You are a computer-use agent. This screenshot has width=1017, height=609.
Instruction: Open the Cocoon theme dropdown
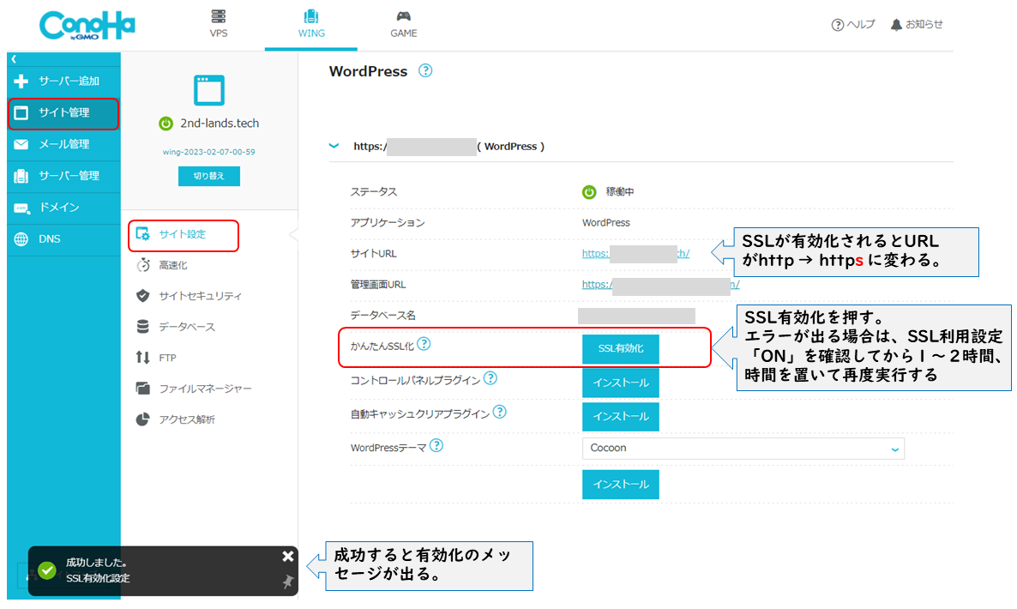(x=743, y=448)
